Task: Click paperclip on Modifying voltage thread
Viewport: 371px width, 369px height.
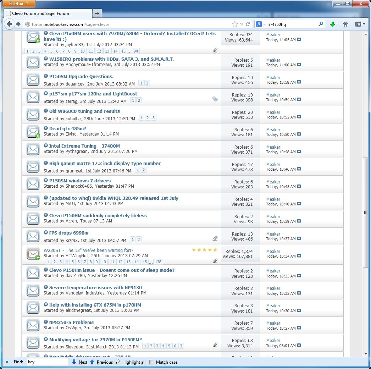Action: coord(215,345)
